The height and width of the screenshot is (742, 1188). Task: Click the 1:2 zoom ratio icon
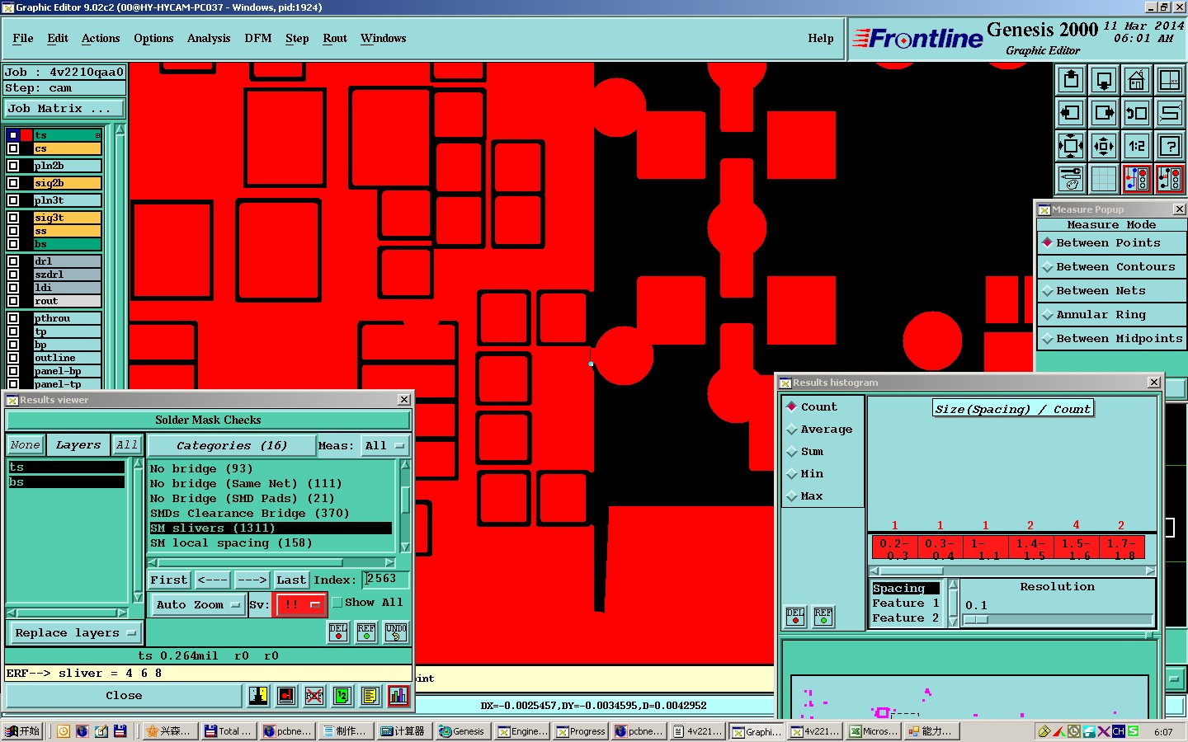[x=1137, y=146]
